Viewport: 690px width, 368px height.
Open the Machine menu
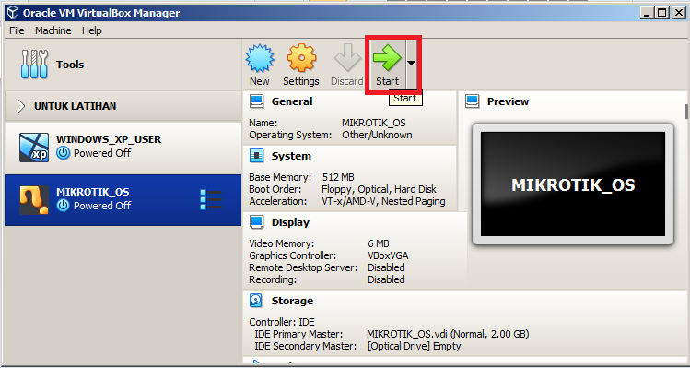point(53,30)
